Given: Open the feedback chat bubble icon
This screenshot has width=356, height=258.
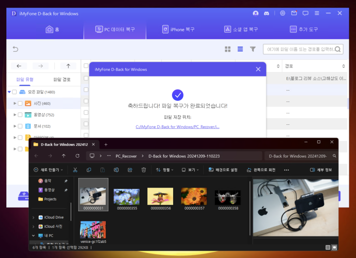Looking at the screenshot, I should (x=306, y=13).
